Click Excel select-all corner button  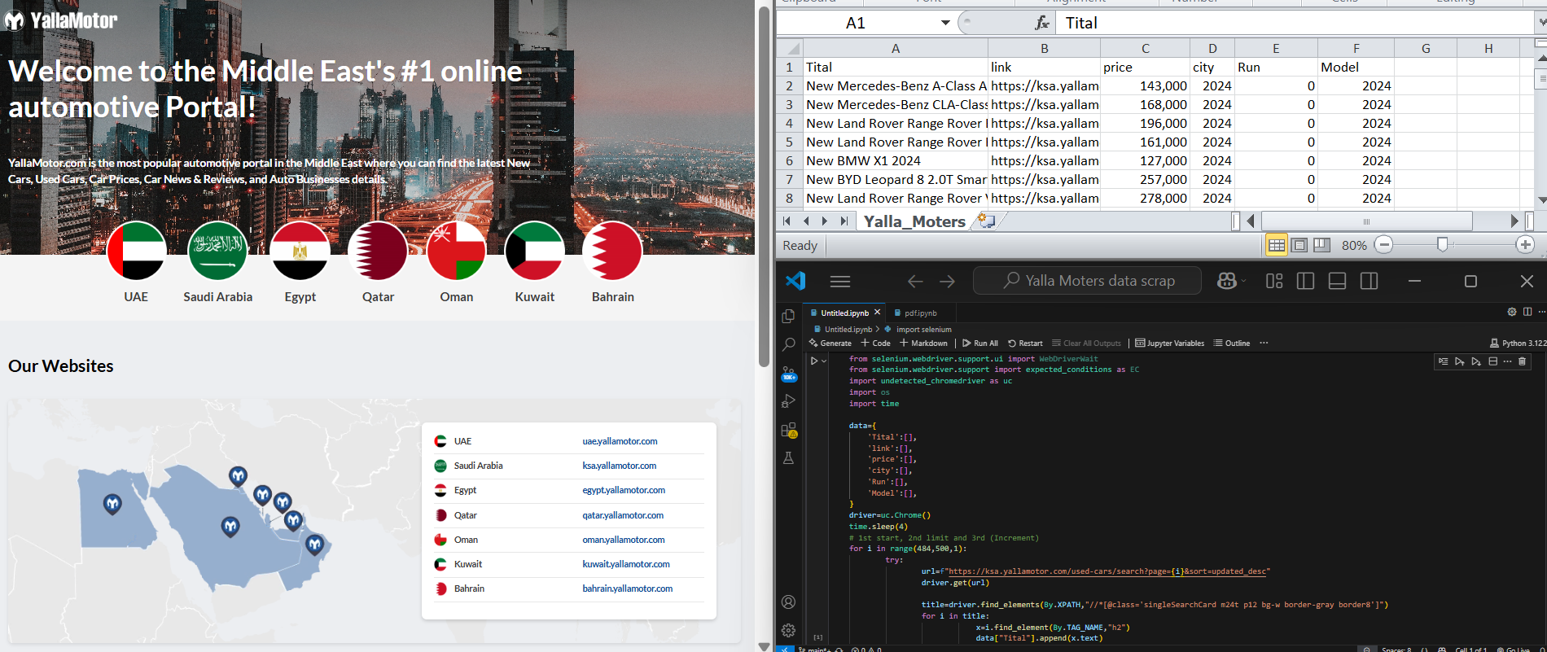click(789, 48)
